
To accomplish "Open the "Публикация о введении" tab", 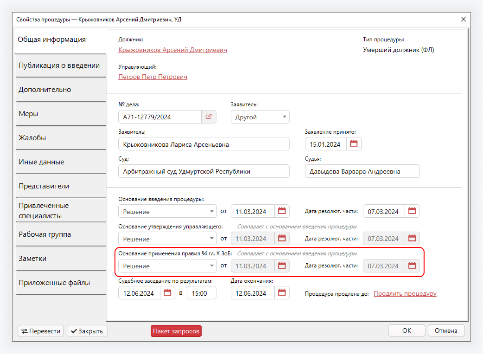I will (x=61, y=66).
